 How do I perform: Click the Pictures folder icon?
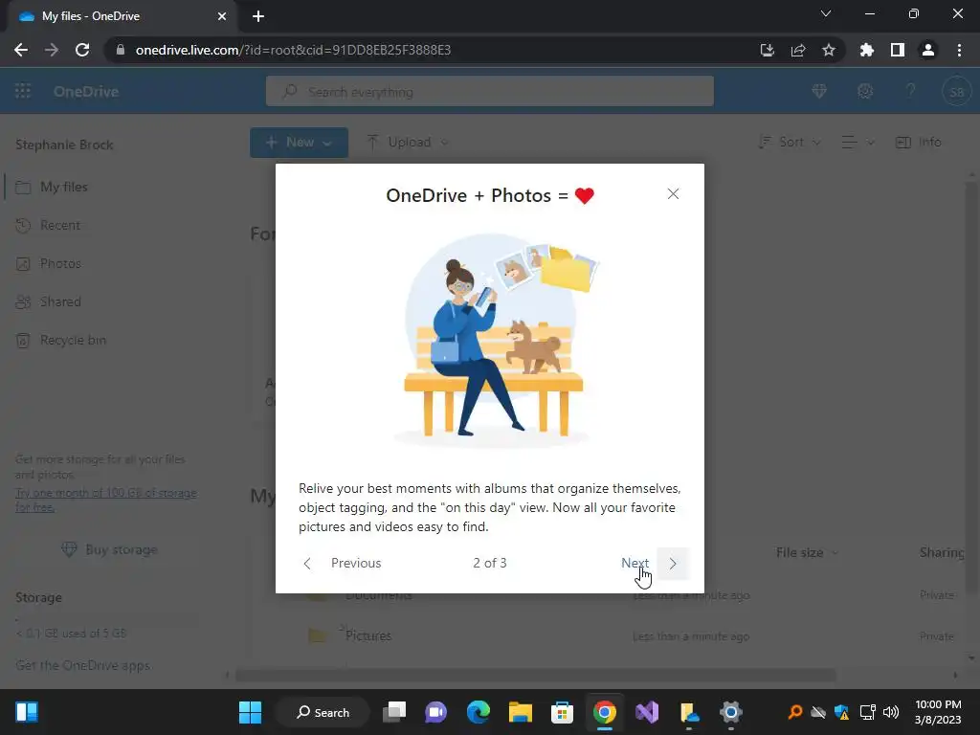pos(317,635)
